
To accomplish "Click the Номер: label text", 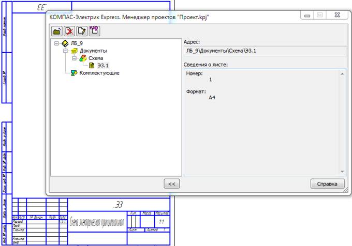I will tap(195, 73).
